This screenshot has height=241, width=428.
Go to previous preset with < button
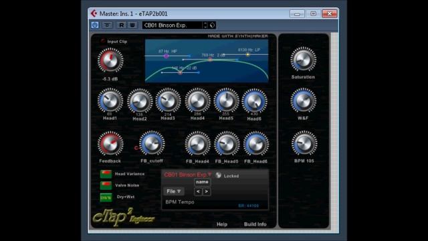pyautogui.click(x=198, y=191)
